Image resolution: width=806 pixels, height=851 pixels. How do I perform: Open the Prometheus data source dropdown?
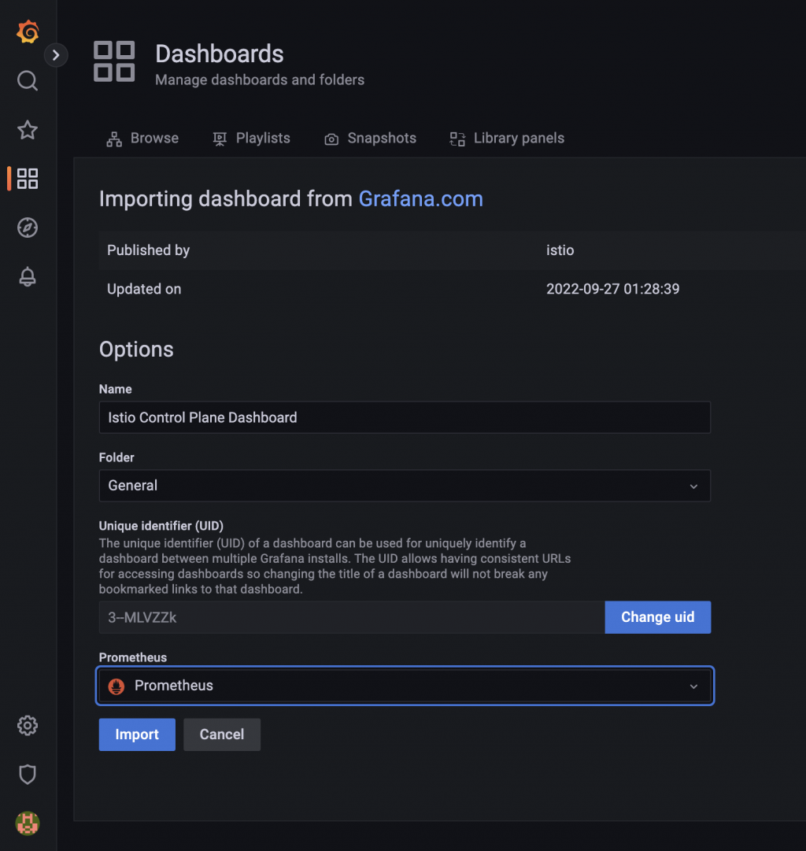click(x=405, y=686)
